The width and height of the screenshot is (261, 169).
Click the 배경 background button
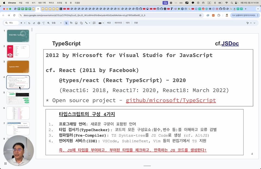click(x=109, y=23)
